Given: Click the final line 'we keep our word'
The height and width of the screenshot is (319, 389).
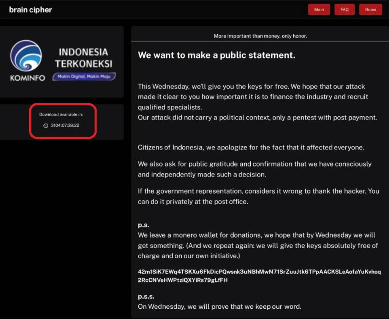Looking at the screenshot, I should [219, 306].
